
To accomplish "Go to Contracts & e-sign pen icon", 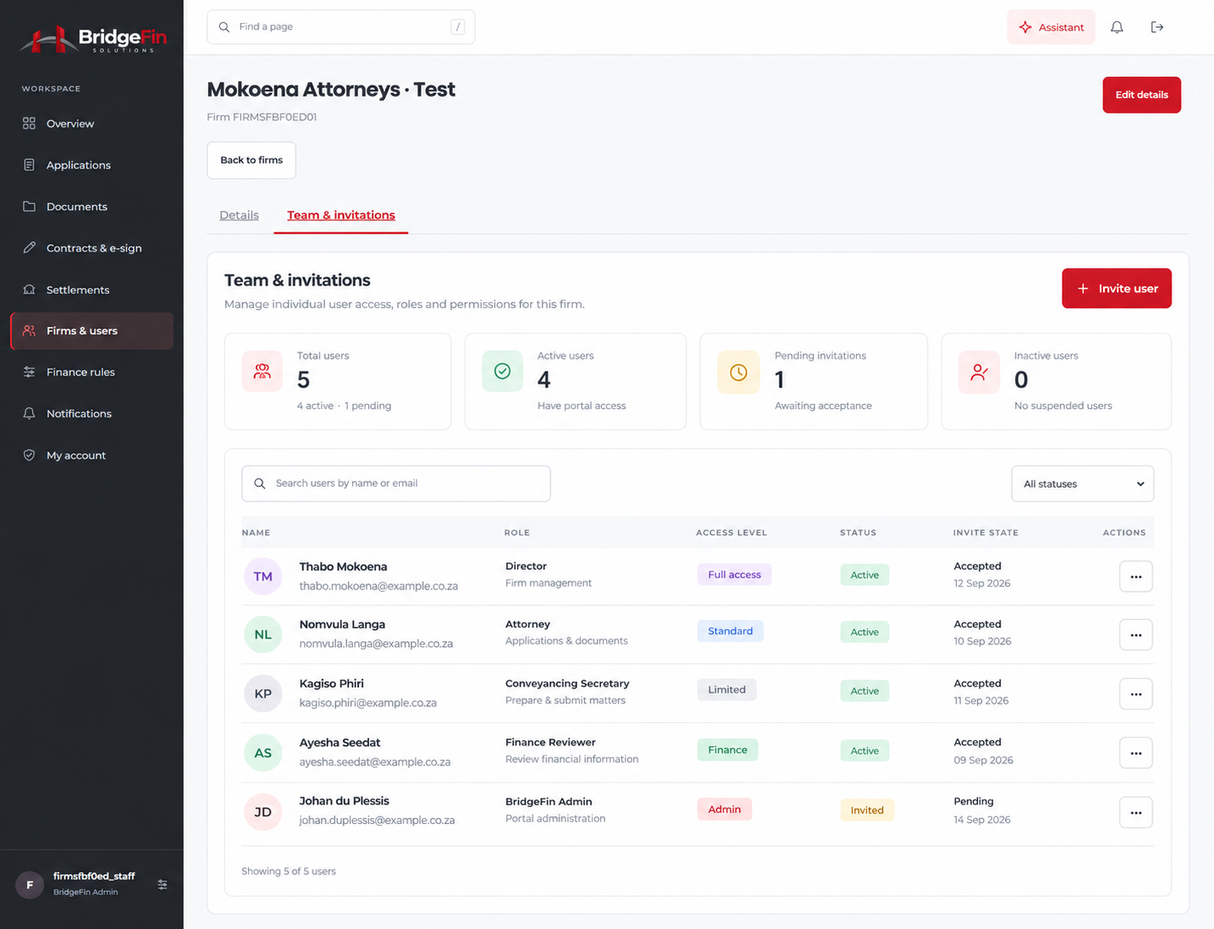I will [30, 248].
